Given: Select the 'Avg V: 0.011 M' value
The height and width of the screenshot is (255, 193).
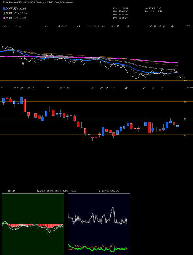Looking at the screenshot, I should pyautogui.click(x=152, y=8).
